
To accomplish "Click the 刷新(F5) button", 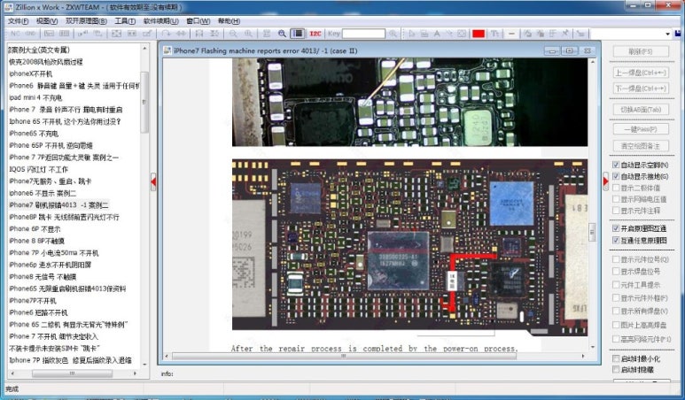I will pos(641,51).
